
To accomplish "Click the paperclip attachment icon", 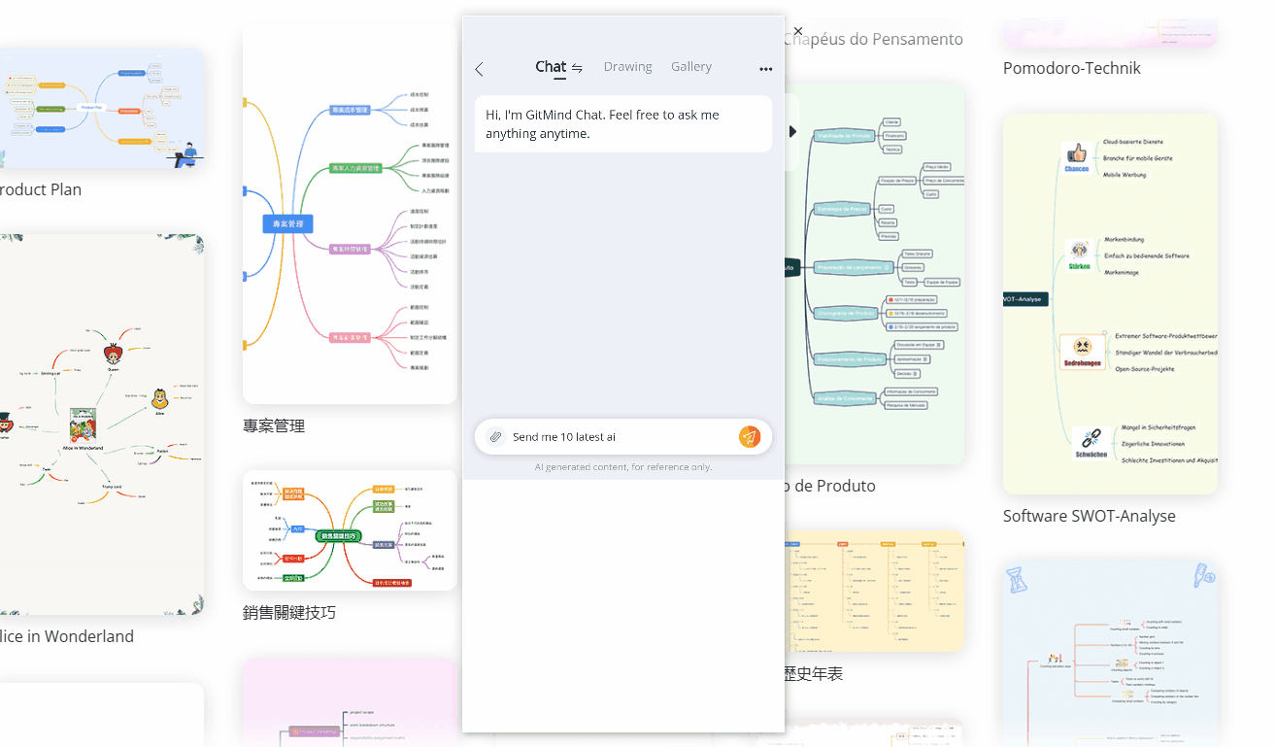I will pyautogui.click(x=495, y=437).
